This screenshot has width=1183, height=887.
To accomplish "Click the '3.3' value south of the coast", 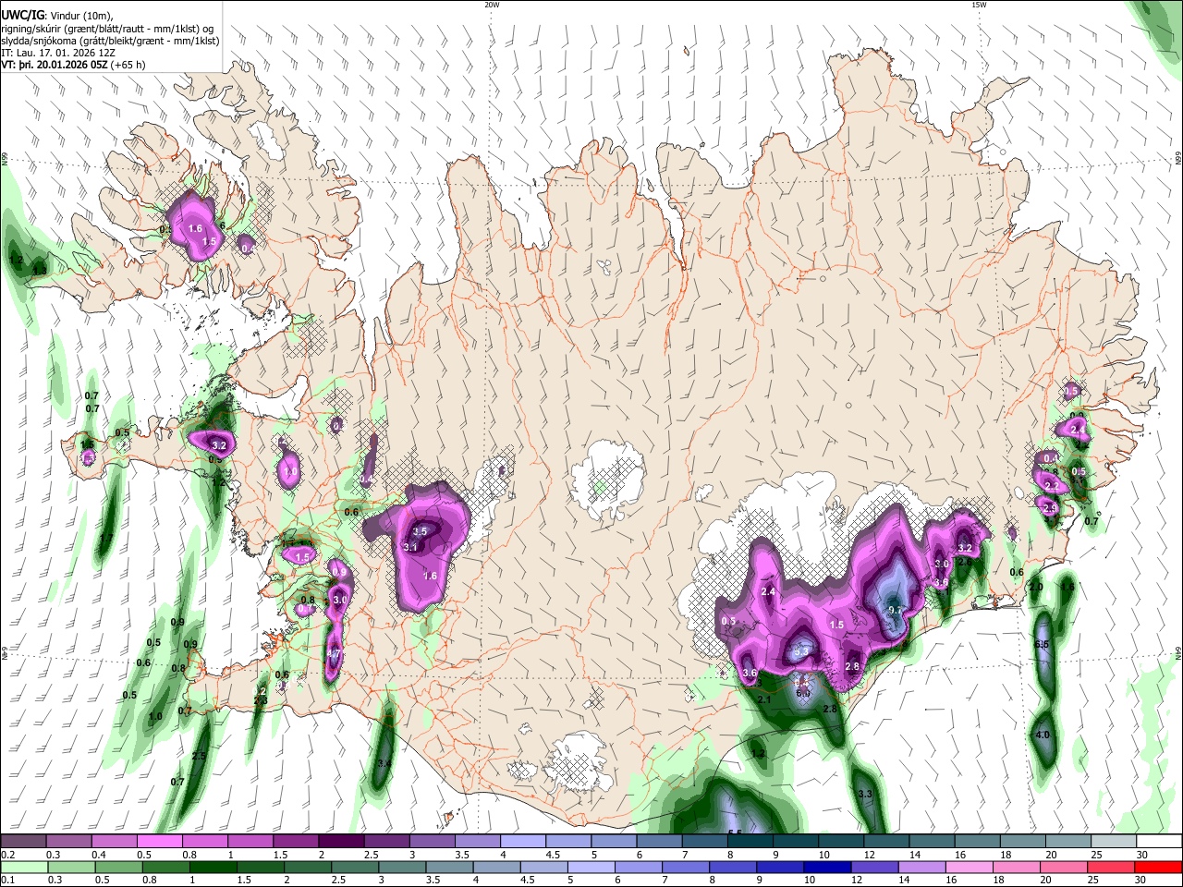I will click(x=865, y=795).
